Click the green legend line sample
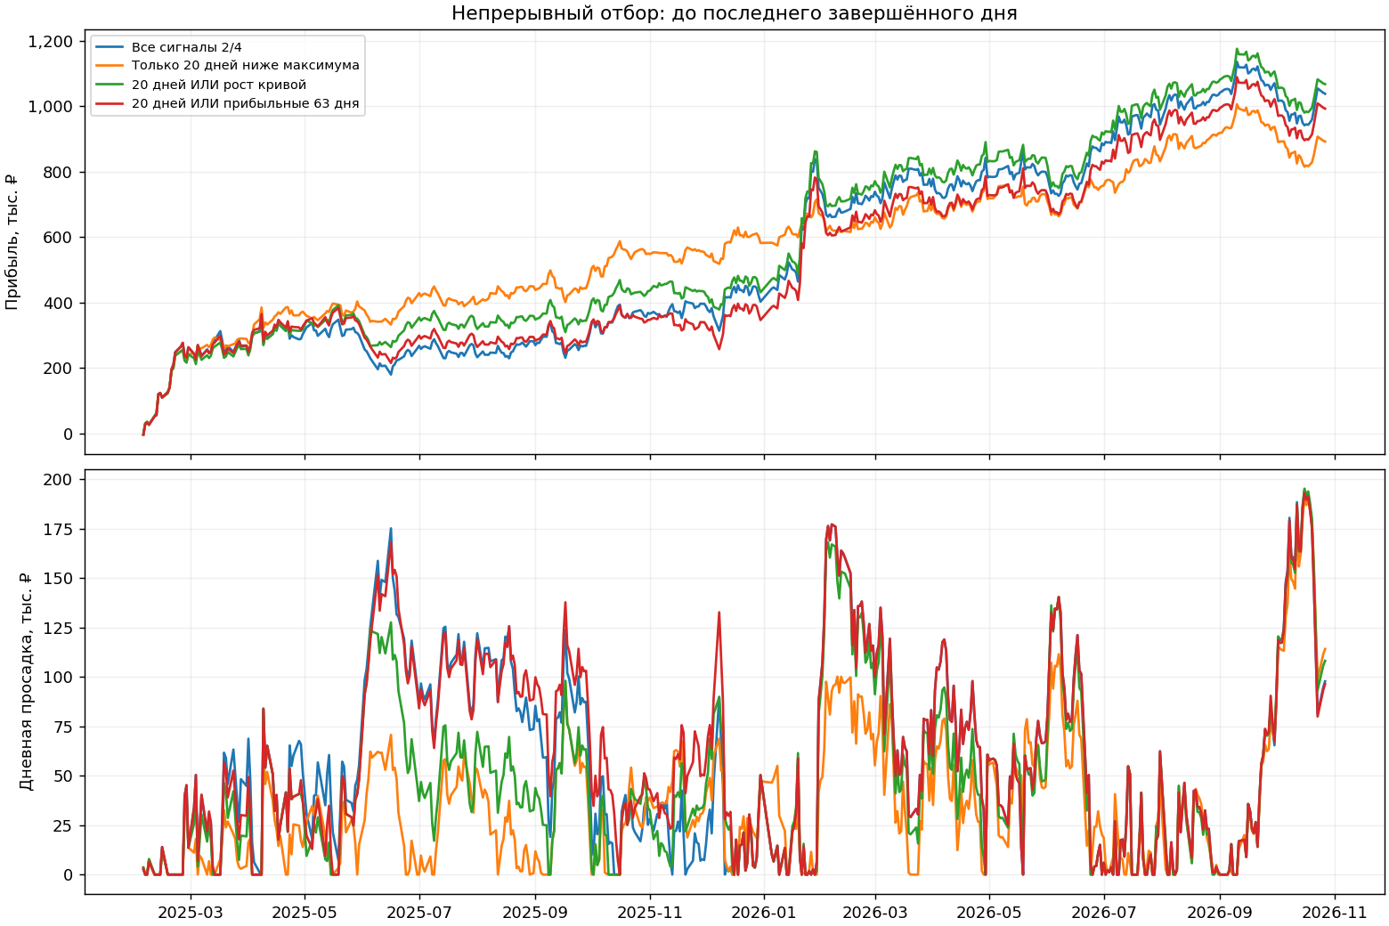Viewport: 1389px width, 926px height. click(x=110, y=85)
